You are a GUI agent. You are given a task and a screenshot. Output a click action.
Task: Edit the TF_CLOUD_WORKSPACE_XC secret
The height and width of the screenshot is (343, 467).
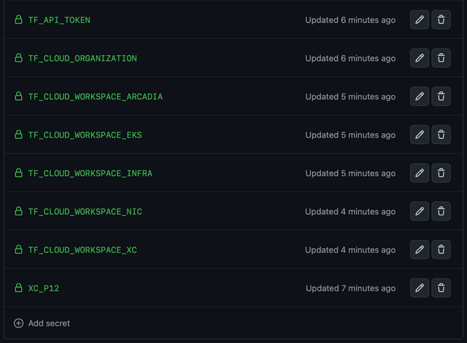[419, 250]
